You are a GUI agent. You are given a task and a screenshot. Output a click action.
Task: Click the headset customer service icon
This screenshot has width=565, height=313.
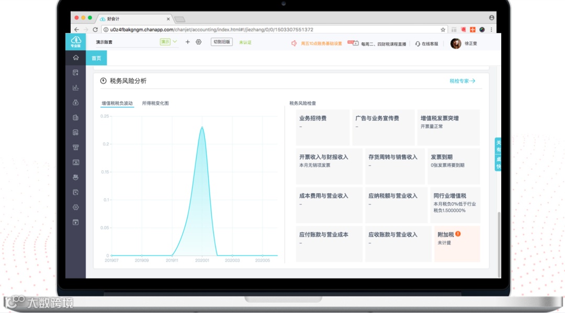tap(417, 43)
